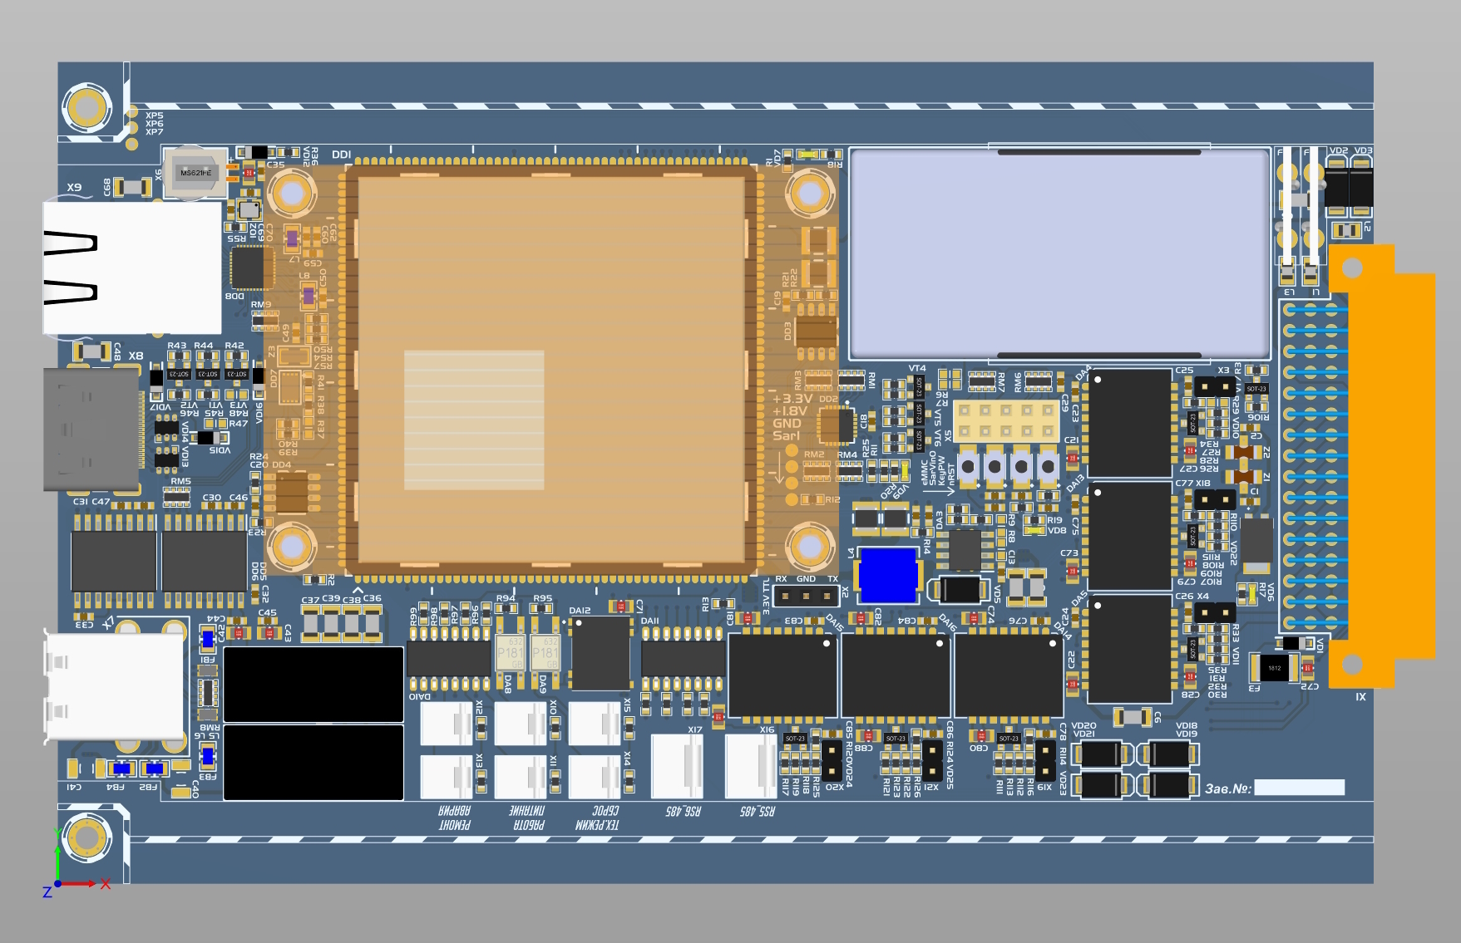Click the VD5 diode
This screenshot has width=1461, height=943.
(x=959, y=589)
